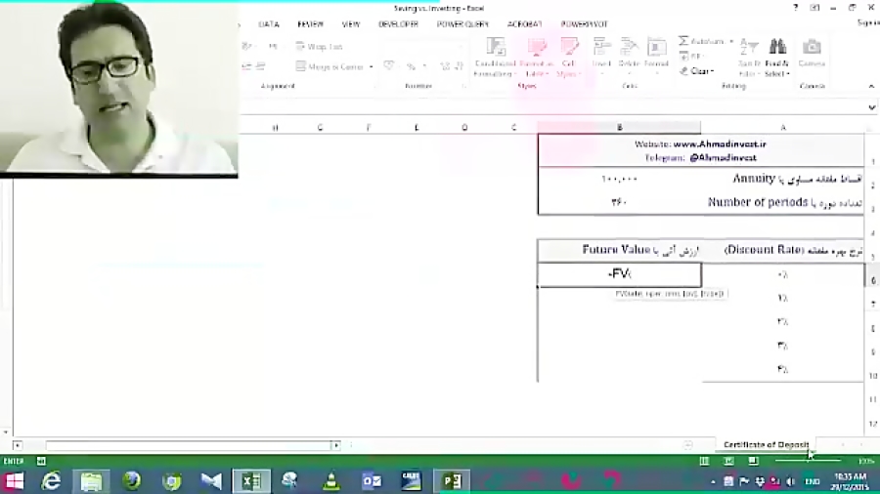The image size is (880, 494).
Task: Click the Excel Help question mark
Action: point(795,7)
